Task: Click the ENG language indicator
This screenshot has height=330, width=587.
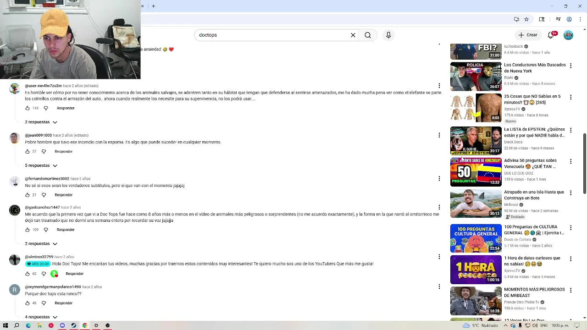Action: tap(544, 325)
